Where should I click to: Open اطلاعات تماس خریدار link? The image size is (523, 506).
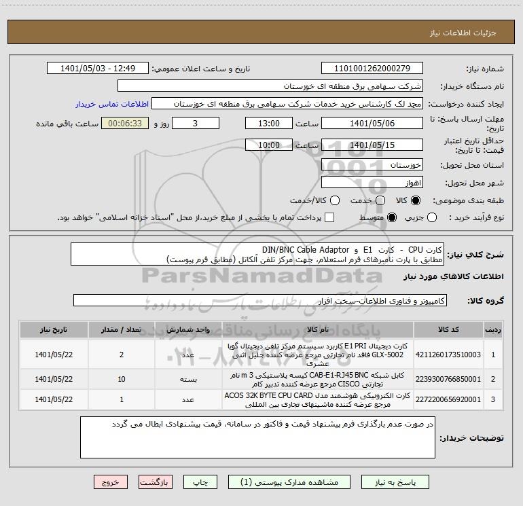[x=112, y=104]
